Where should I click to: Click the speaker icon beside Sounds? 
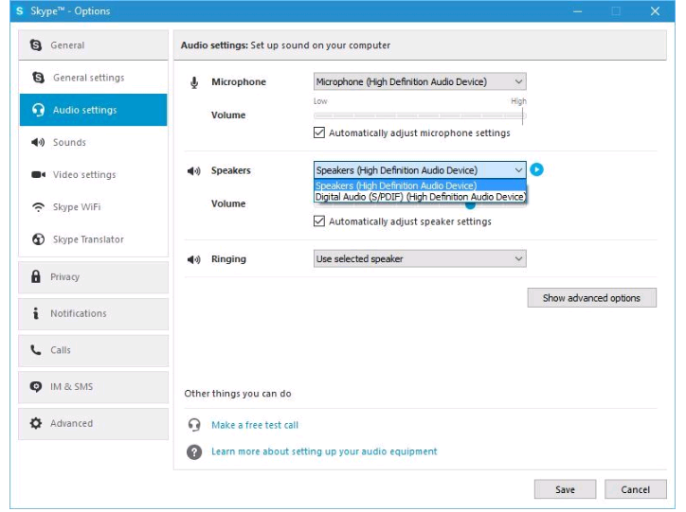38,142
